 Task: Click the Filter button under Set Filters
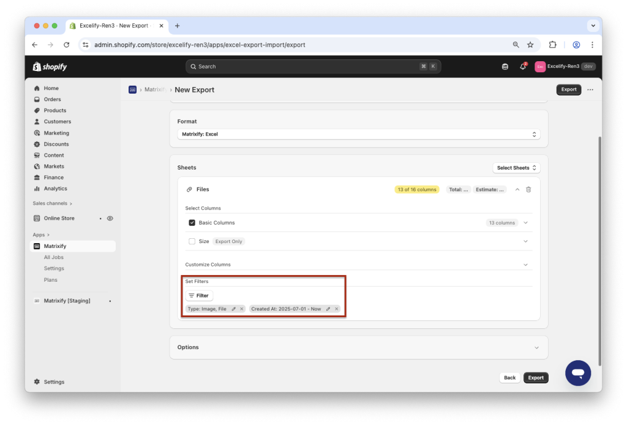(x=199, y=295)
